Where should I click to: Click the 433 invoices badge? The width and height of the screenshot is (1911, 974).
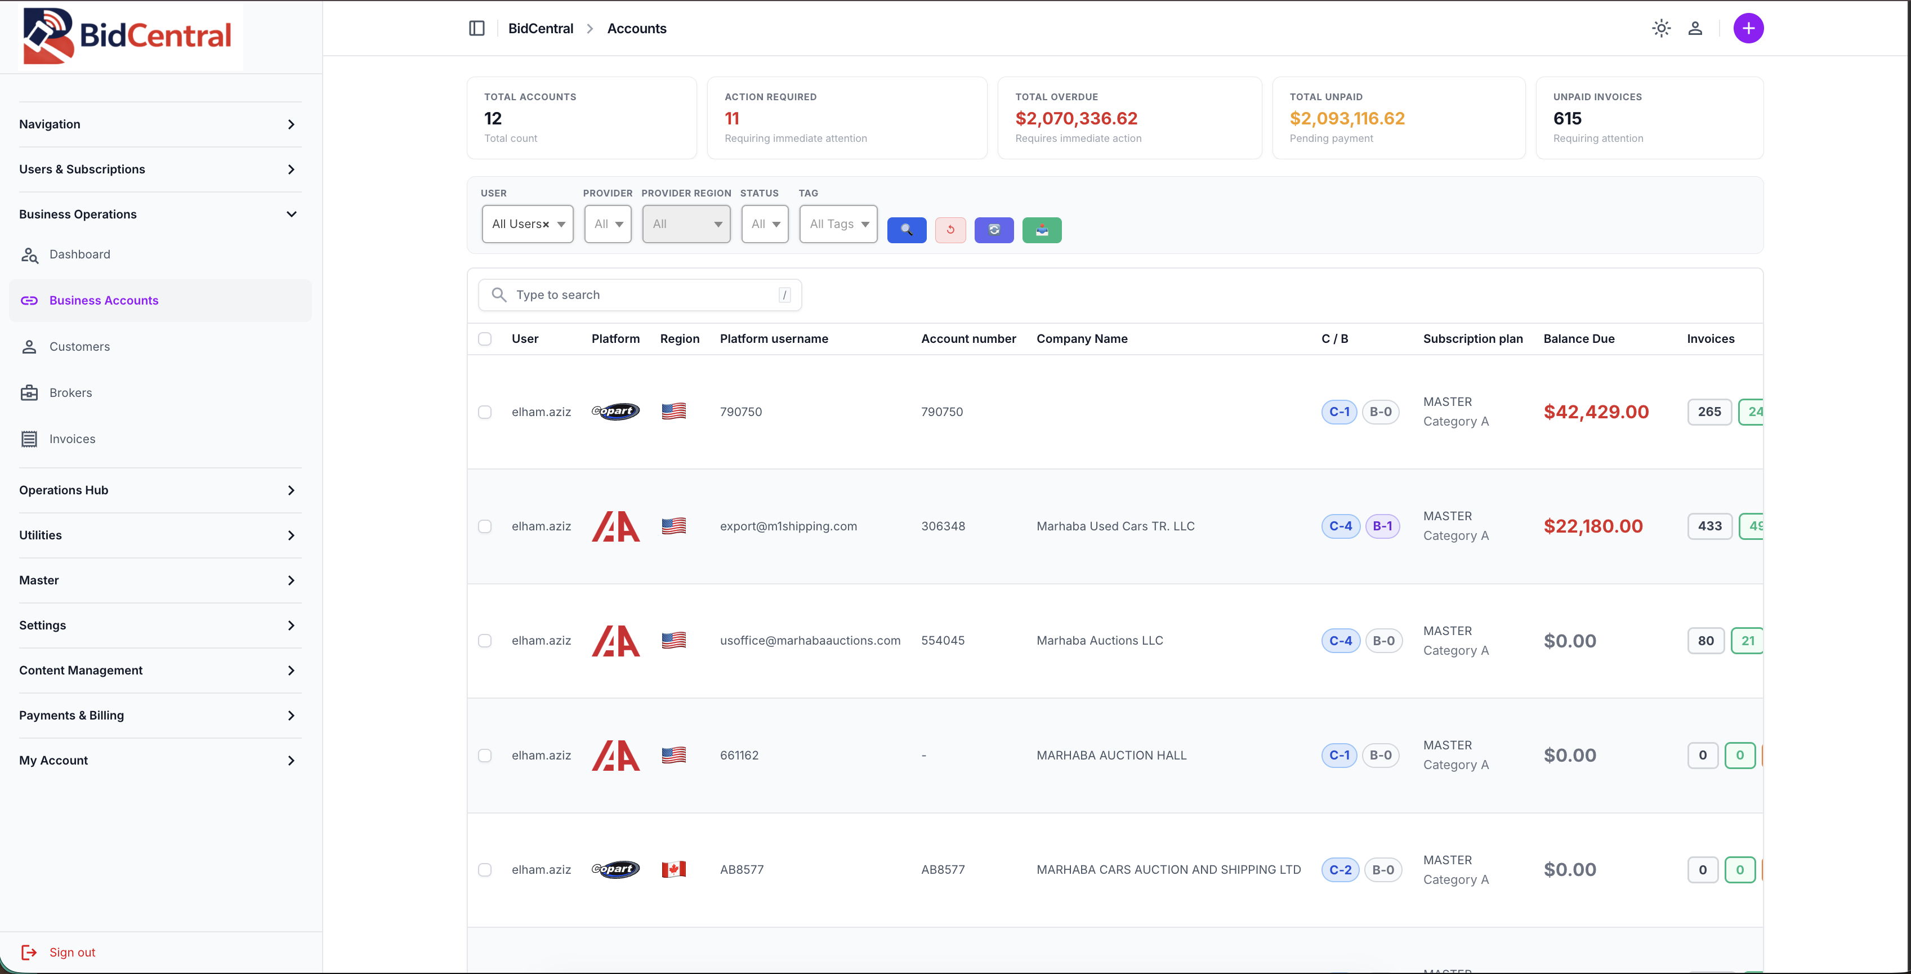[x=1709, y=526]
